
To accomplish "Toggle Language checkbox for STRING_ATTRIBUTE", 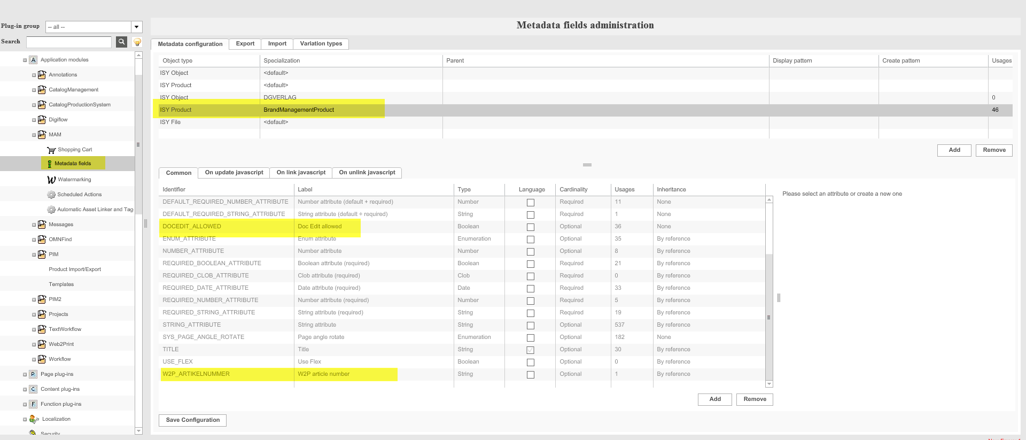I will tap(531, 326).
